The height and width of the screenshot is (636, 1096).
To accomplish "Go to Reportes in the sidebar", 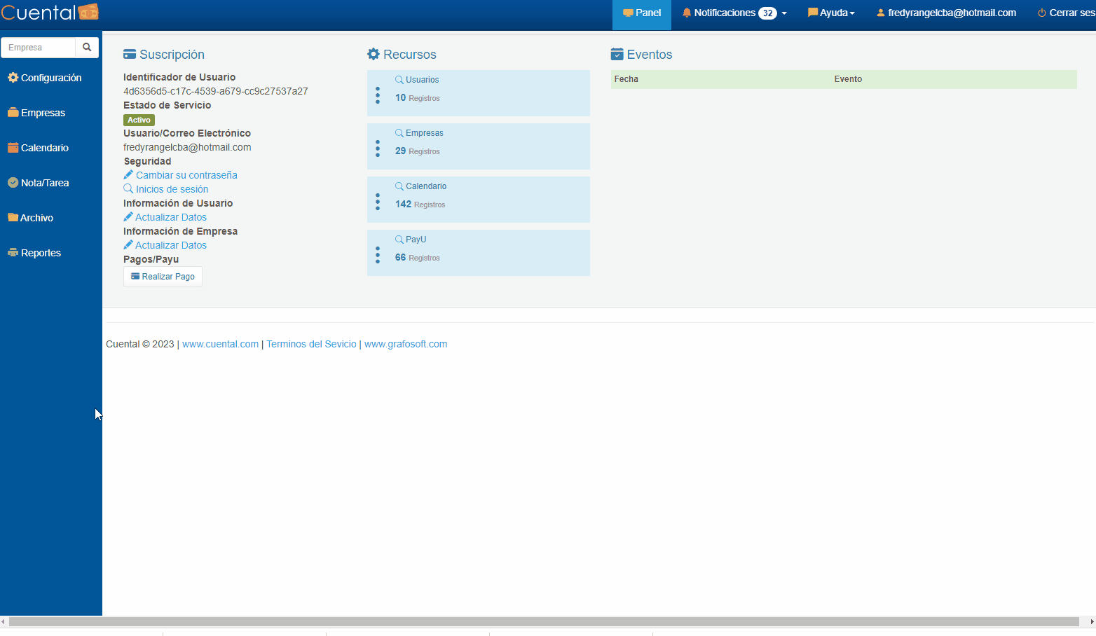I will tap(35, 253).
